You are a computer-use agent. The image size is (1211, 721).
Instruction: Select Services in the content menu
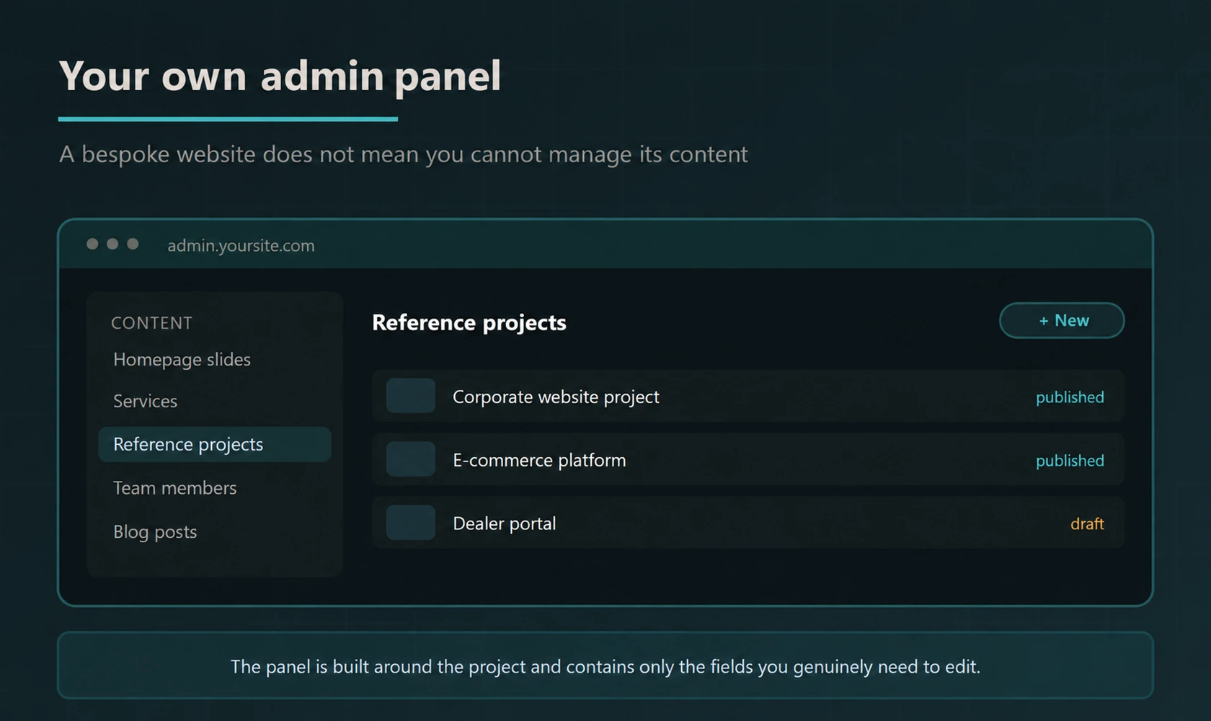coord(145,401)
